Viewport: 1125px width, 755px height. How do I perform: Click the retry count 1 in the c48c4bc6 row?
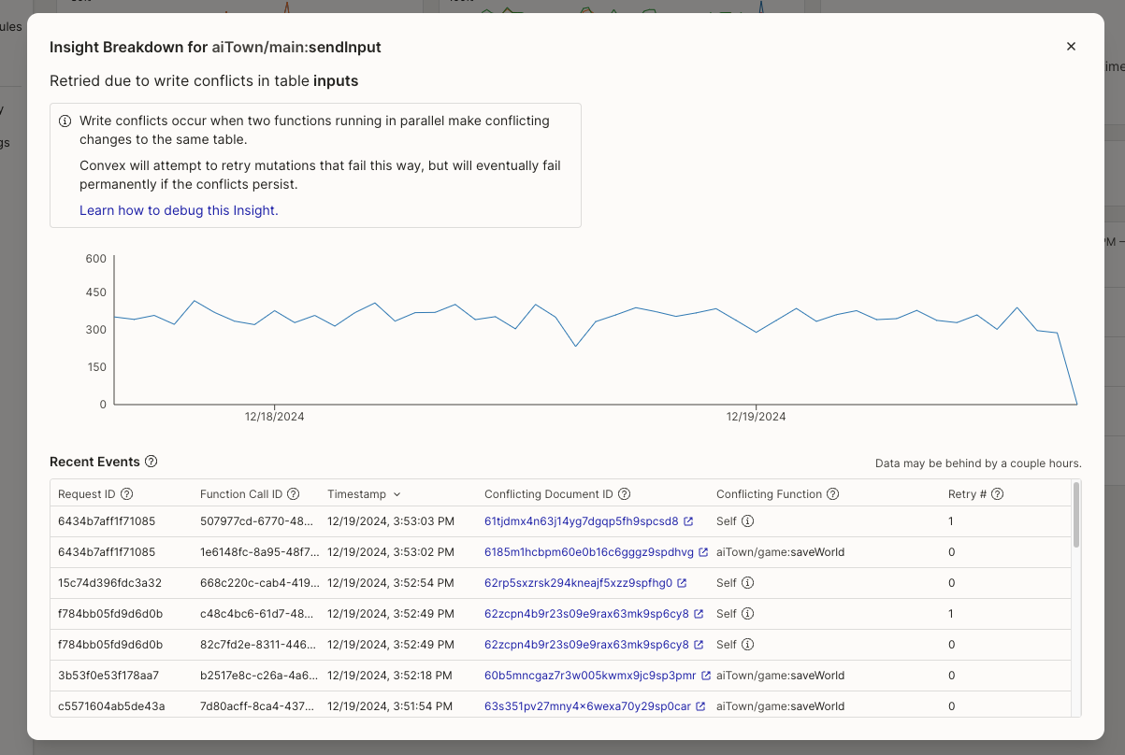[951, 614]
